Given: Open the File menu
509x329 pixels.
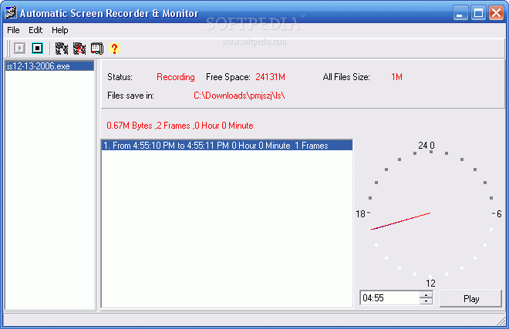Looking at the screenshot, I should pyautogui.click(x=13, y=30).
